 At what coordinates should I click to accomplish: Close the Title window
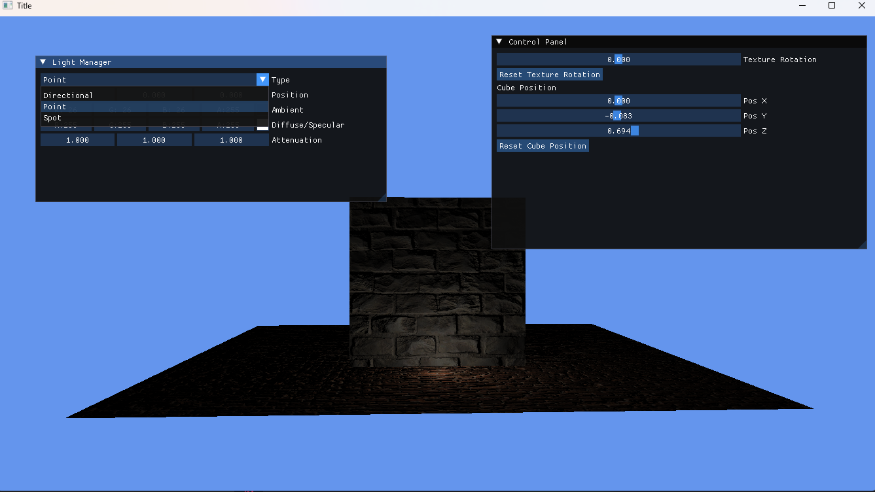click(861, 6)
